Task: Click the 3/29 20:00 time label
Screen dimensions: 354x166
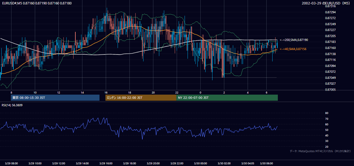Action: tap(153, 164)
